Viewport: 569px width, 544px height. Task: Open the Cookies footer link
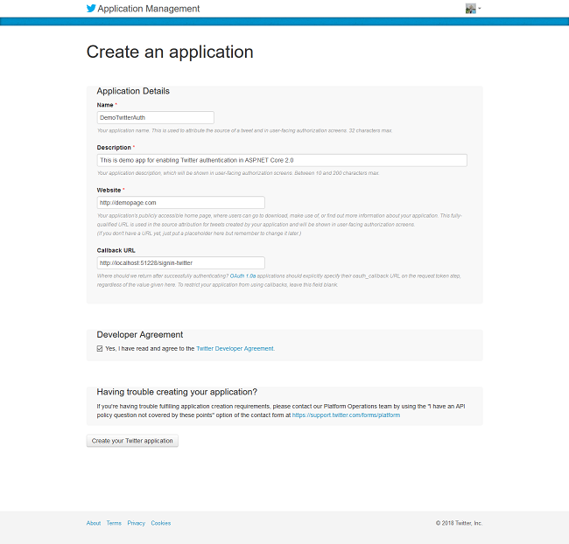point(161,523)
